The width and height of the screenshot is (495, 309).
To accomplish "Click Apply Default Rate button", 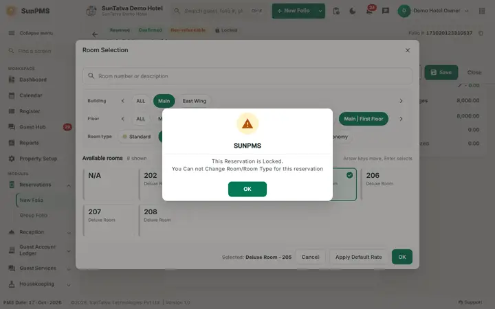I will pyautogui.click(x=358, y=257).
